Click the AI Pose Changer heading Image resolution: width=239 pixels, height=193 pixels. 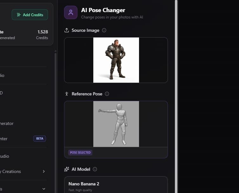click(103, 10)
